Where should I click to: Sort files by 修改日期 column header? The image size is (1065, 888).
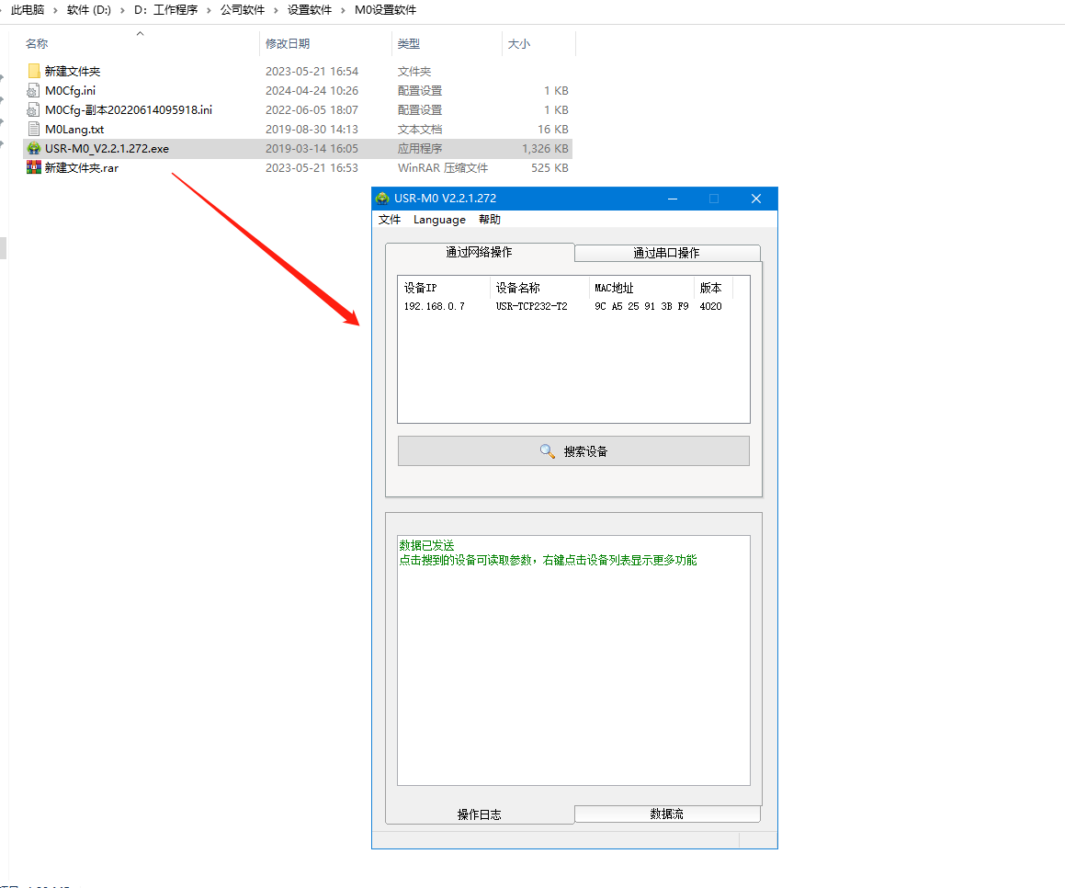[288, 44]
